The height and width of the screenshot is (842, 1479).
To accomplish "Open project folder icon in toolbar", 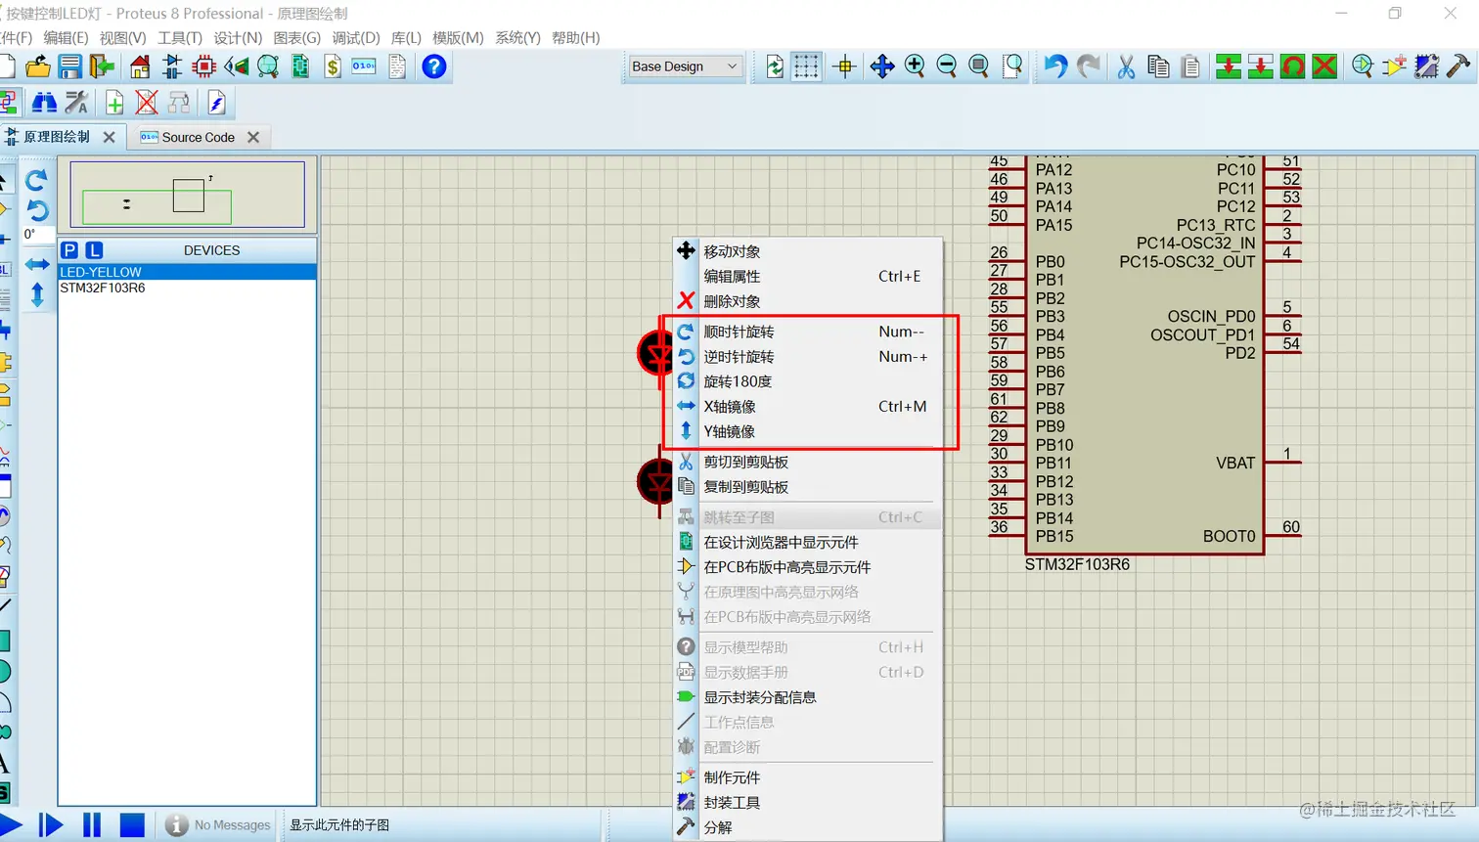I will coord(38,66).
